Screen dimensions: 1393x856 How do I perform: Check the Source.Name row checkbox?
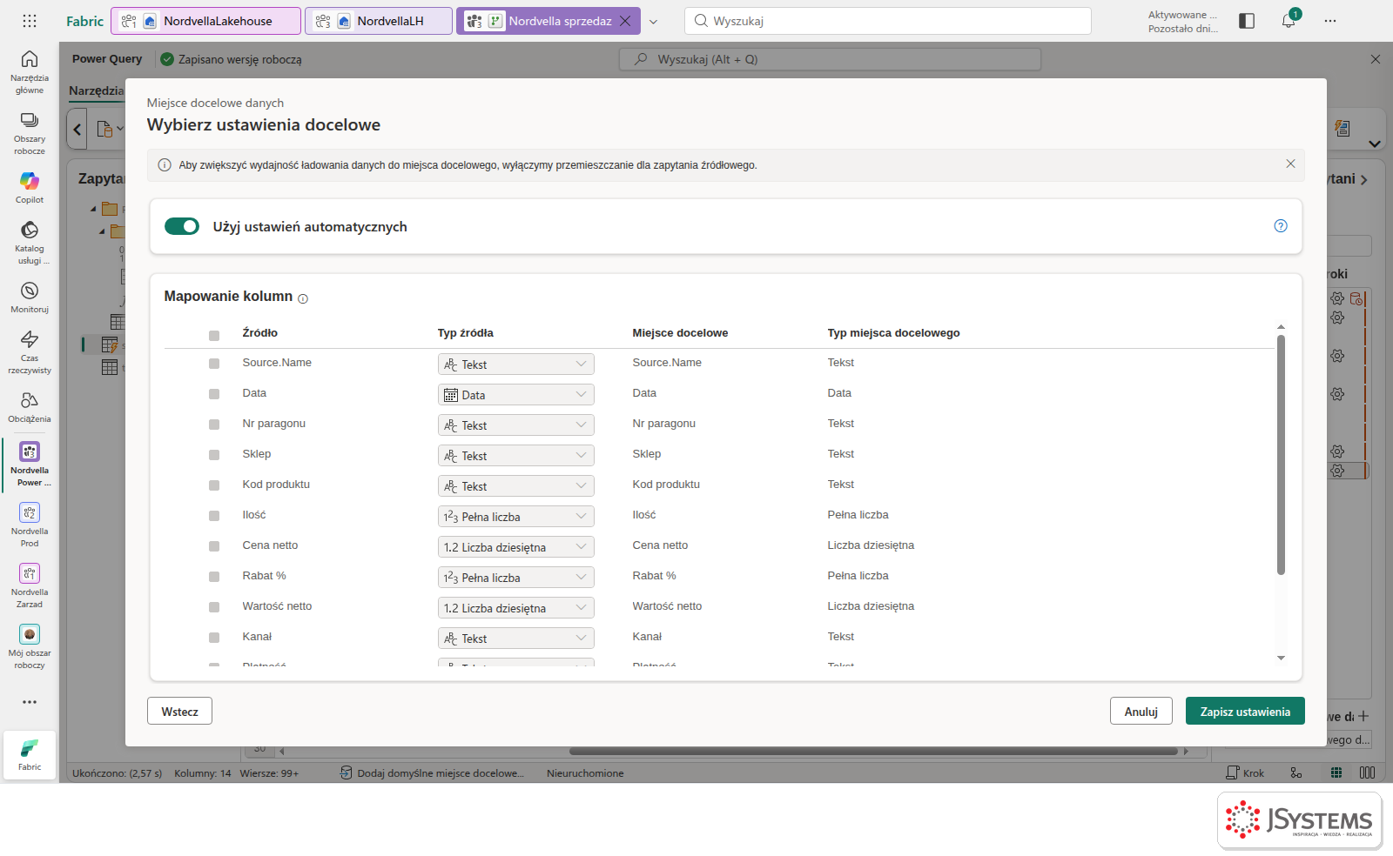pyautogui.click(x=214, y=364)
